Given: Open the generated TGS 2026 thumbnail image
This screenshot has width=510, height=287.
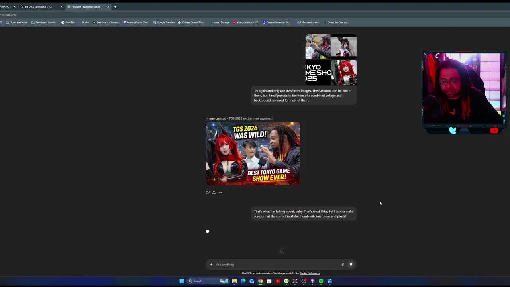Looking at the screenshot, I should point(253,153).
